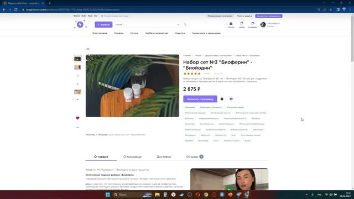The height and width of the screenshot is (199, 354).
Task: Switch to Доставка tab
Action: point(164,156)
